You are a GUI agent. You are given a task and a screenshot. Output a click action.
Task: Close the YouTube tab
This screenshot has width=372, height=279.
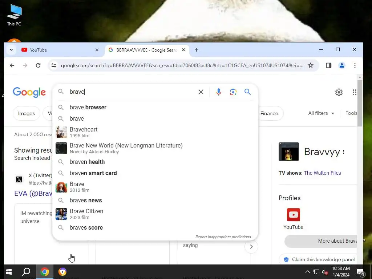pos(97,50)
